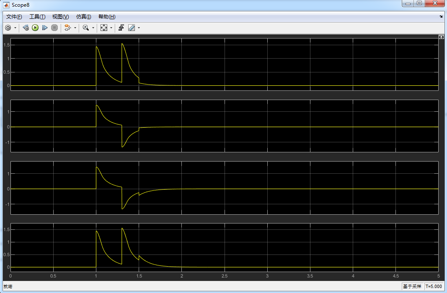Open the scope configuration properties gear
Viewport: 447px width, 293px height.
8,28
